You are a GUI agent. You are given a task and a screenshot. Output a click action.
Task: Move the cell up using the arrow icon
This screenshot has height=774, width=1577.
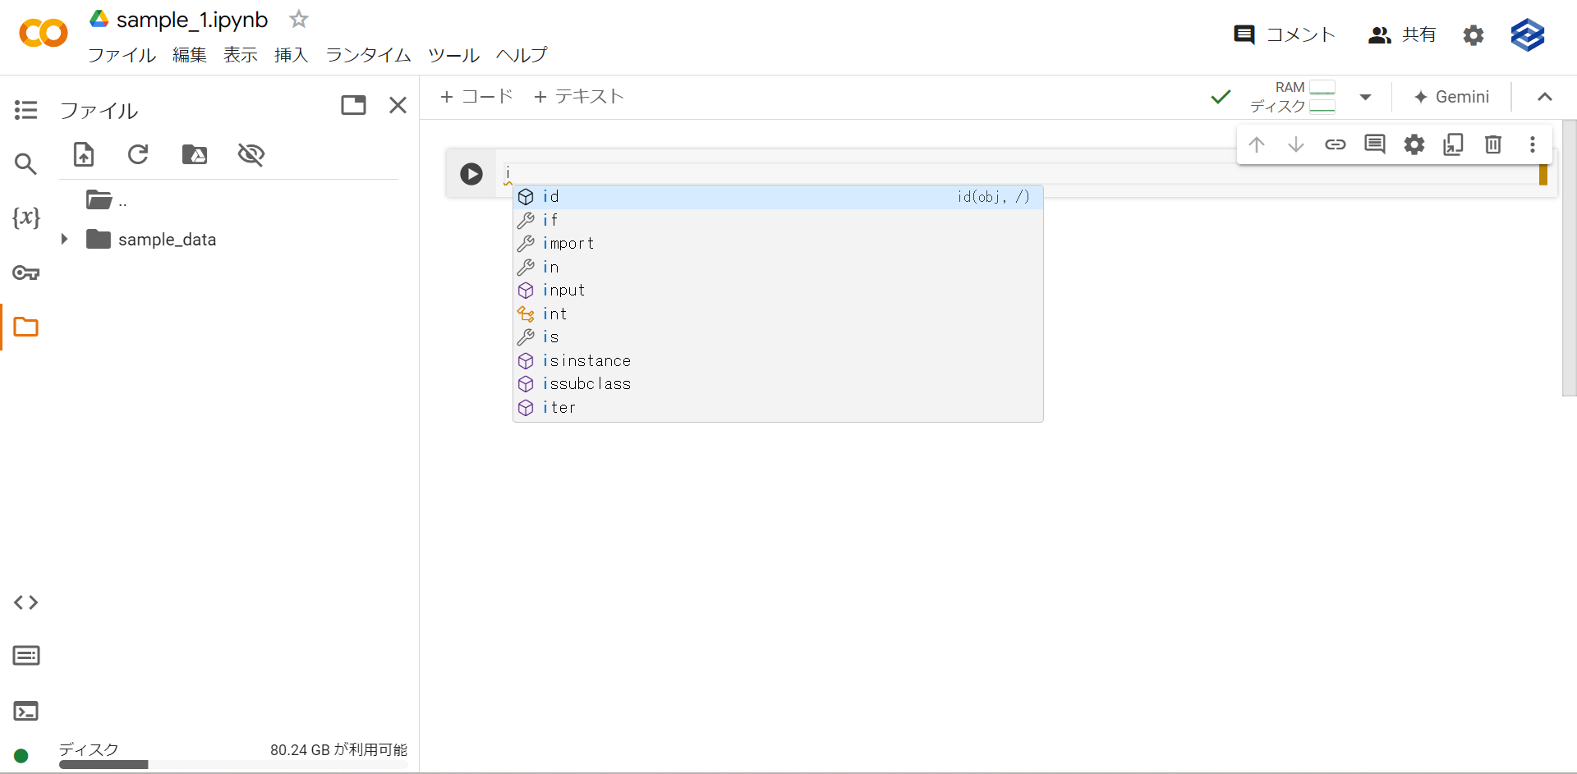pyautogui.click(x=1257, y=144)
